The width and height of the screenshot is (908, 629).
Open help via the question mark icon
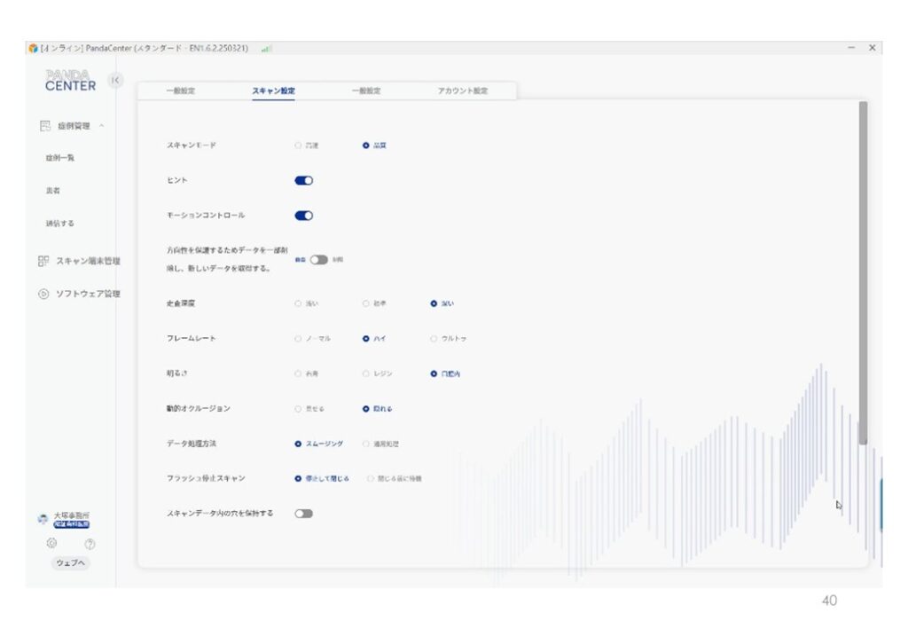coord(90,543)
